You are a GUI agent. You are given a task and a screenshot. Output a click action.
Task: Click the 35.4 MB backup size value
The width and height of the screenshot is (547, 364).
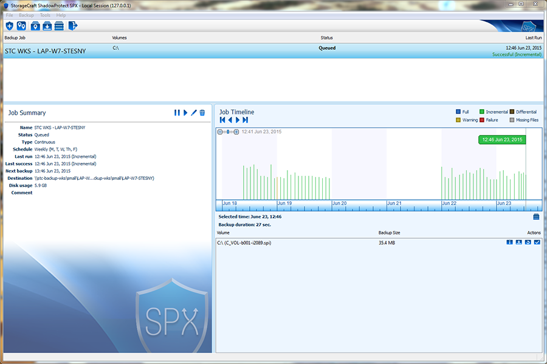(x=387, y=242)
